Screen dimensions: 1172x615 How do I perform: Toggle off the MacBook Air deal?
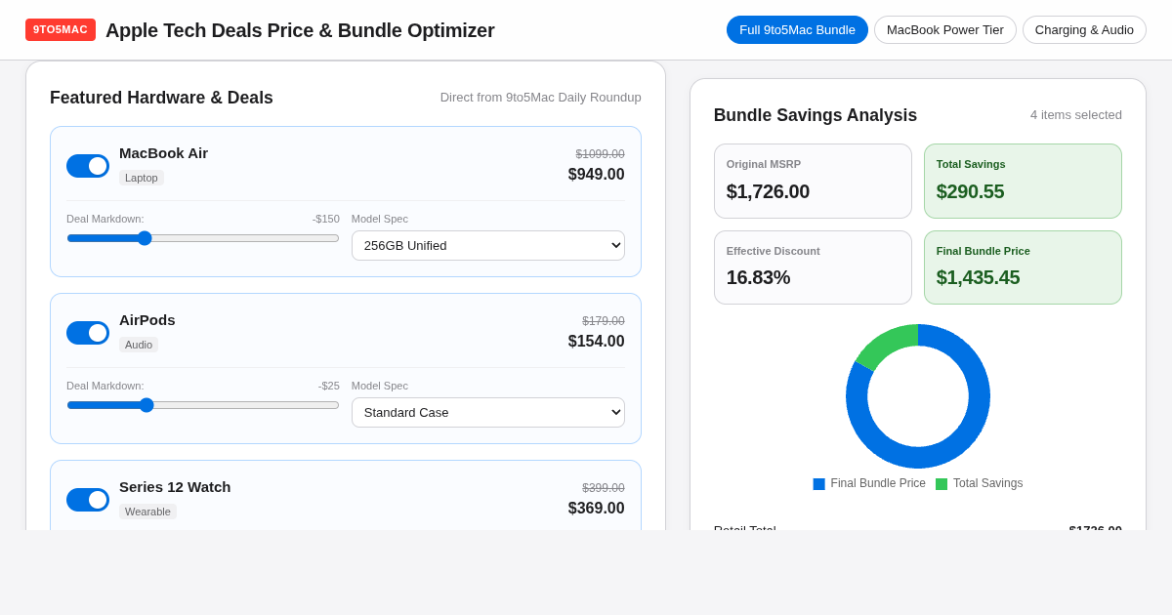88,166
